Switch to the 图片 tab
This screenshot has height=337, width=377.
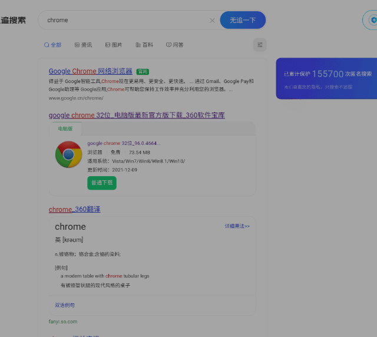(114, 45)
